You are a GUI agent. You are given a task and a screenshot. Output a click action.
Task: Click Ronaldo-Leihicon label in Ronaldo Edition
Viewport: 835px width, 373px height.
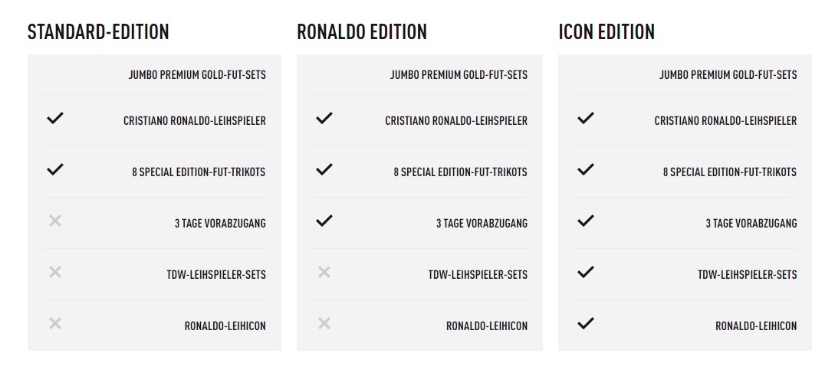(x=487, y=326)
